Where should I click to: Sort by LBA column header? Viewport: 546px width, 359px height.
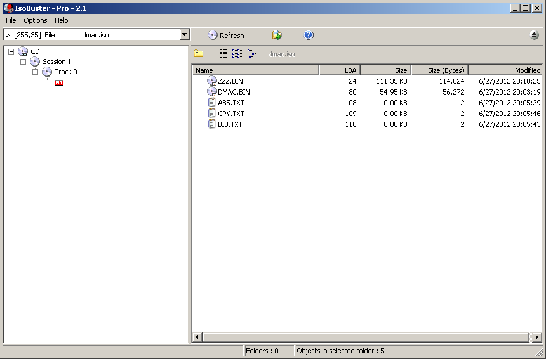coord(340,70)
